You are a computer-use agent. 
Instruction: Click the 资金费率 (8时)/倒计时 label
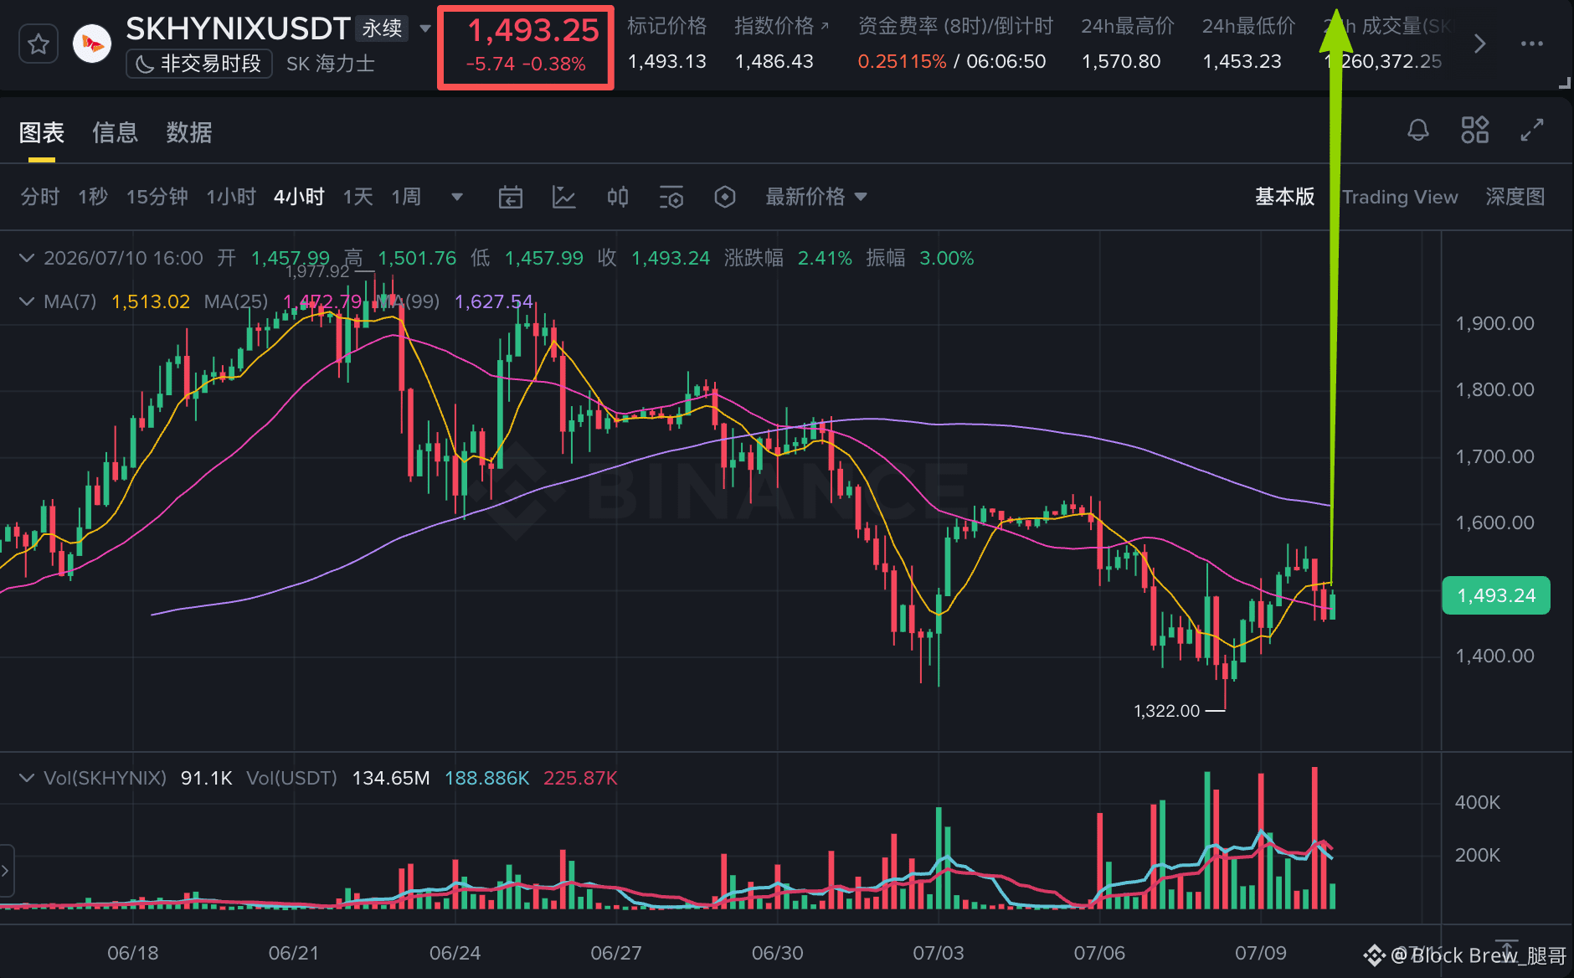click(955, 26)
